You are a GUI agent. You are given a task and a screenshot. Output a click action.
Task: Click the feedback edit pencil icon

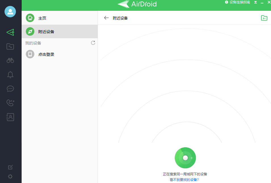(10, 167)
